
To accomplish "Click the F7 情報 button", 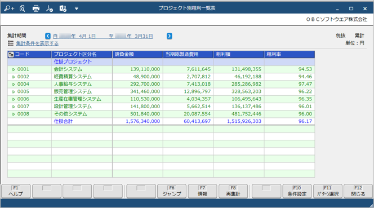I will tap(202, 191).
